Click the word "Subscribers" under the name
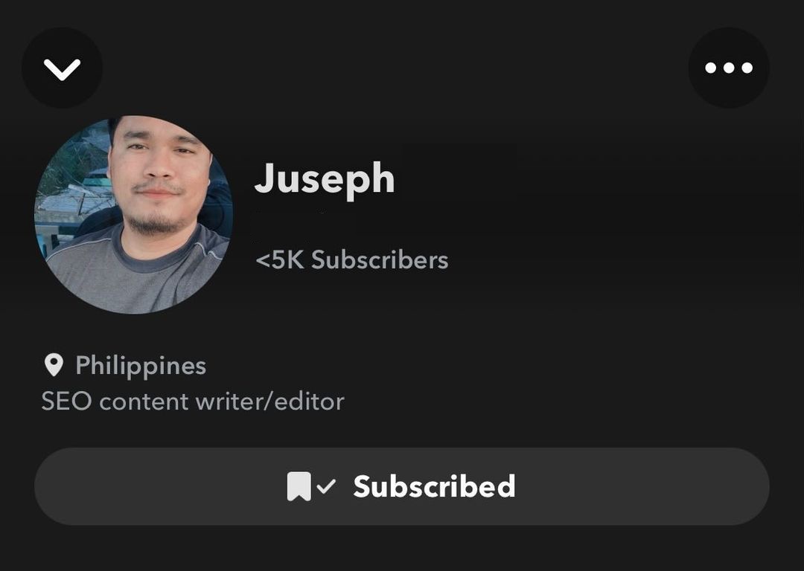The image size is (804, 571). [x=380, y=259]
